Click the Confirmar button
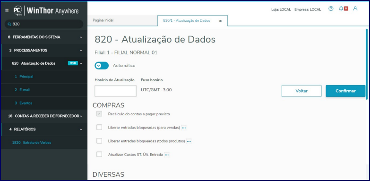 pos(345,91)
